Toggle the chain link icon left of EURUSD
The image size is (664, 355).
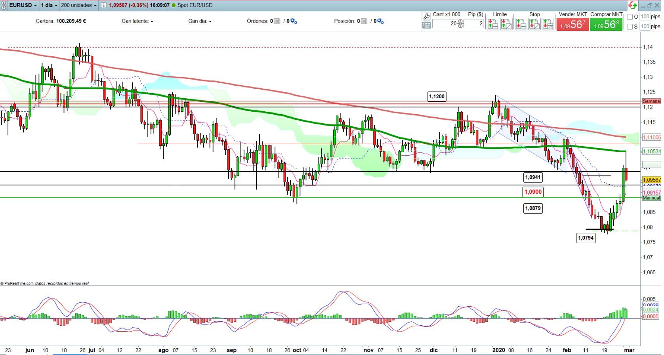[x=4, y=5]
